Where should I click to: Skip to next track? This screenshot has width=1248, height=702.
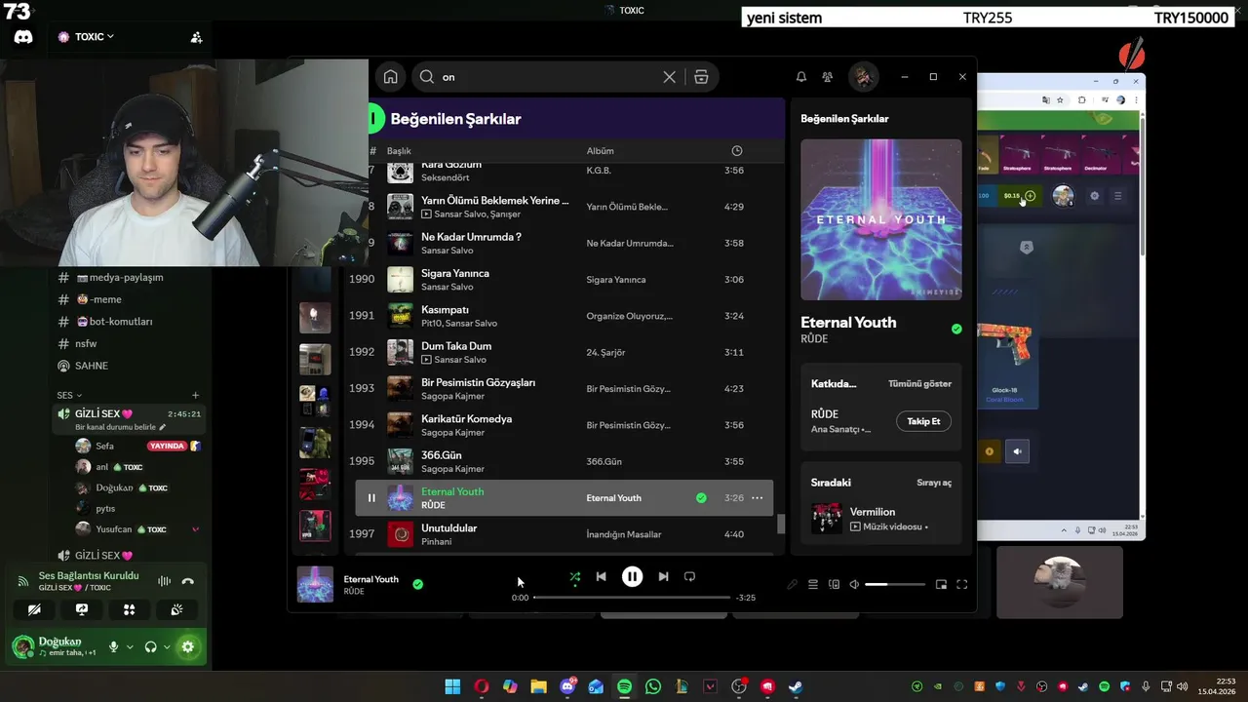pos(663,577)
